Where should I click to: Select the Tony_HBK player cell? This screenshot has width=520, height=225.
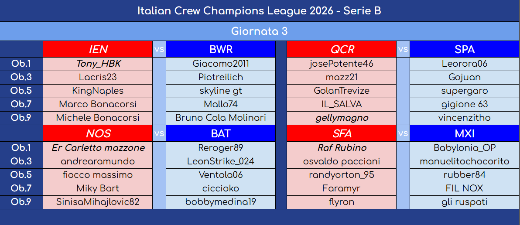[x=98, y=64]
